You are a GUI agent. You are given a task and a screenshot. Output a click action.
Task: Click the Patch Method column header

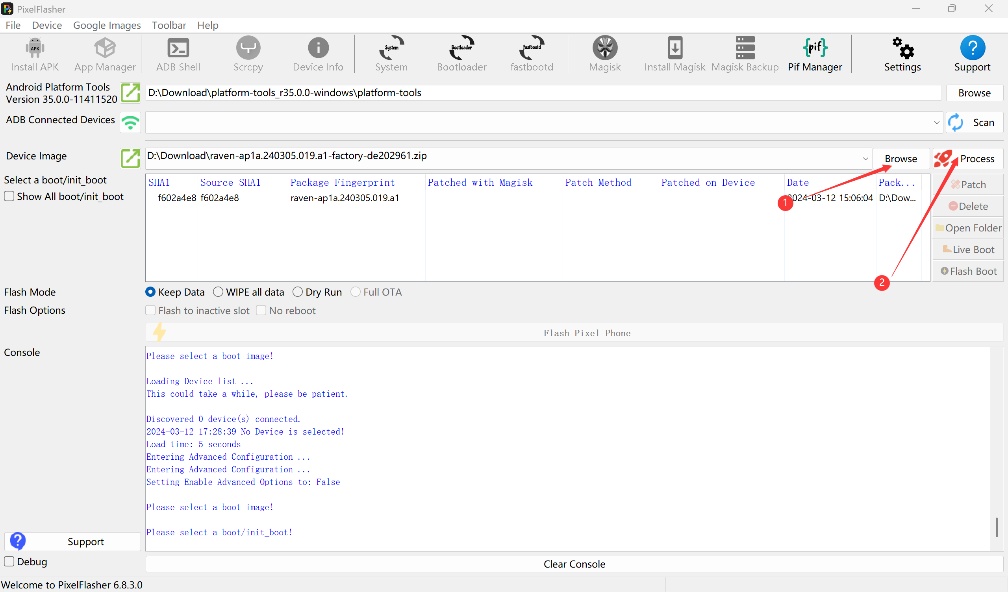click(x=610, y=182)
